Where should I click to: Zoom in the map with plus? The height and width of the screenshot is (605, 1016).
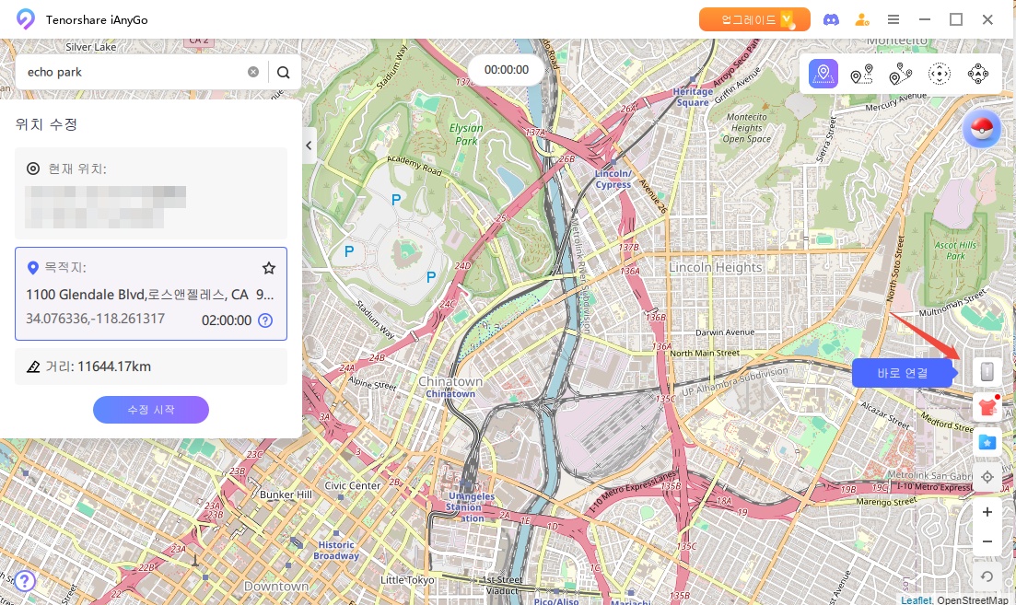(x=987, y=512)
